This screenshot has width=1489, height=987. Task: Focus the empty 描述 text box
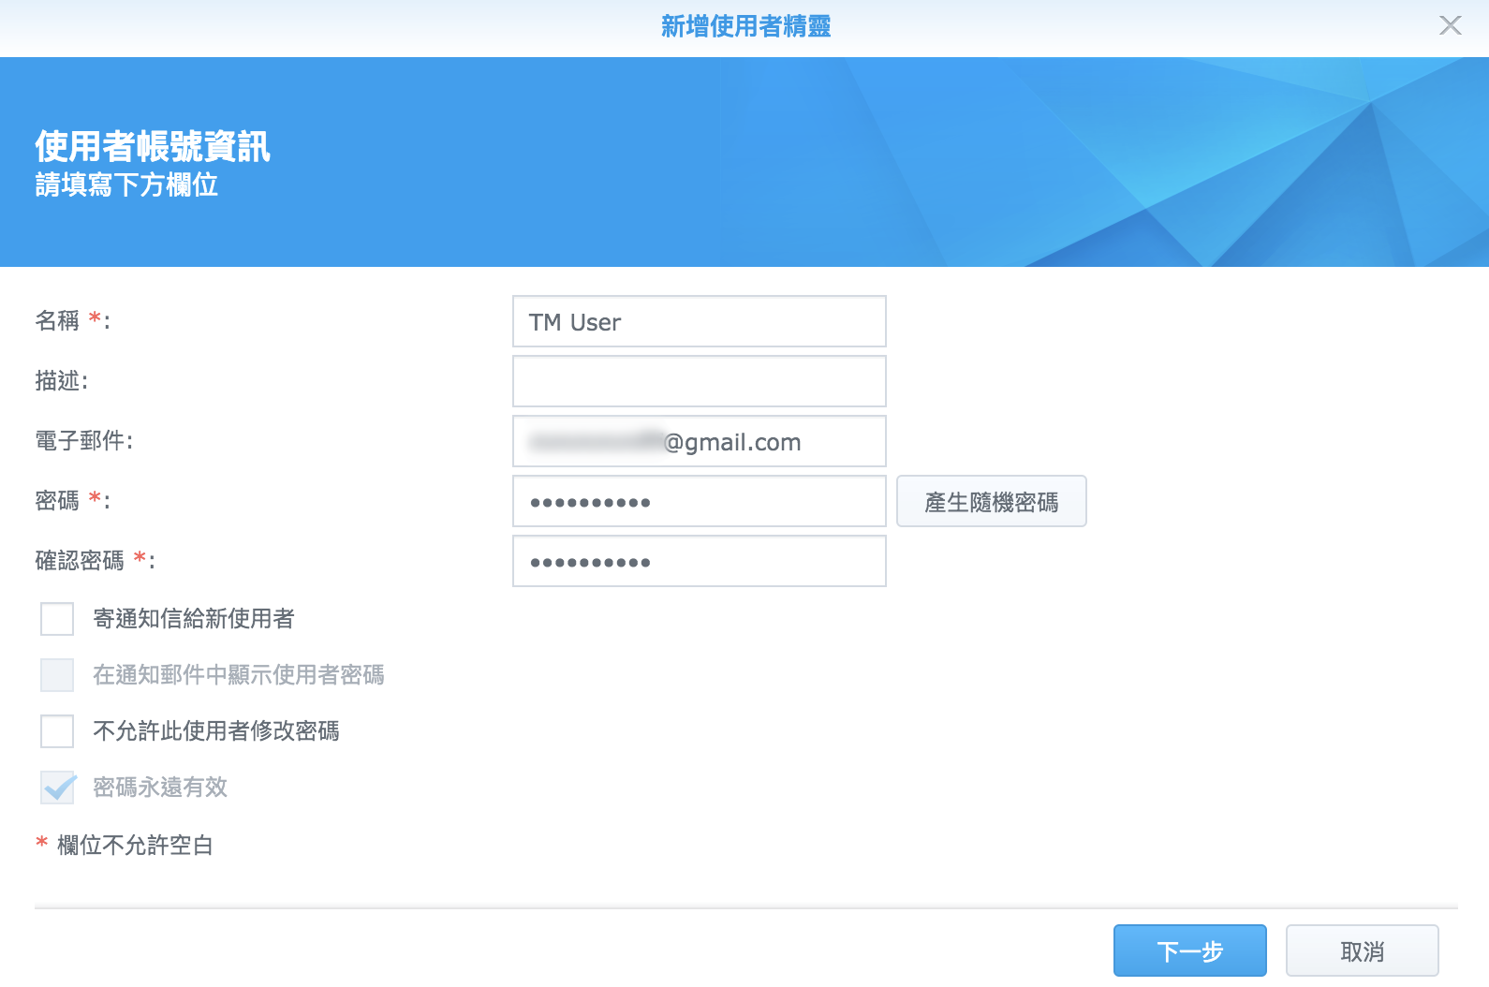699,382
